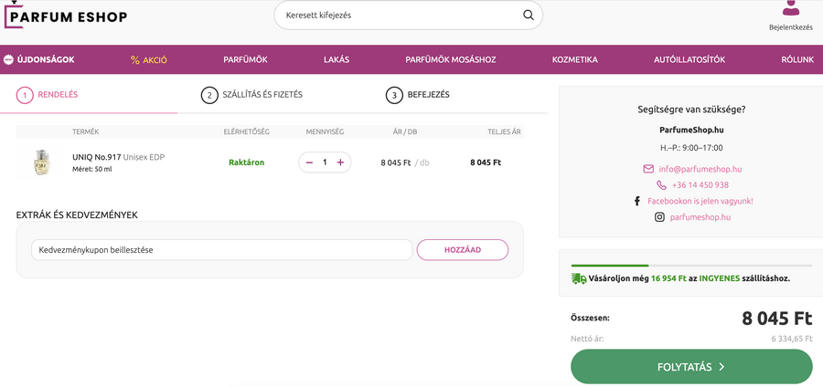Go to Szállítás és fizetés step

(x=252, y=95)
